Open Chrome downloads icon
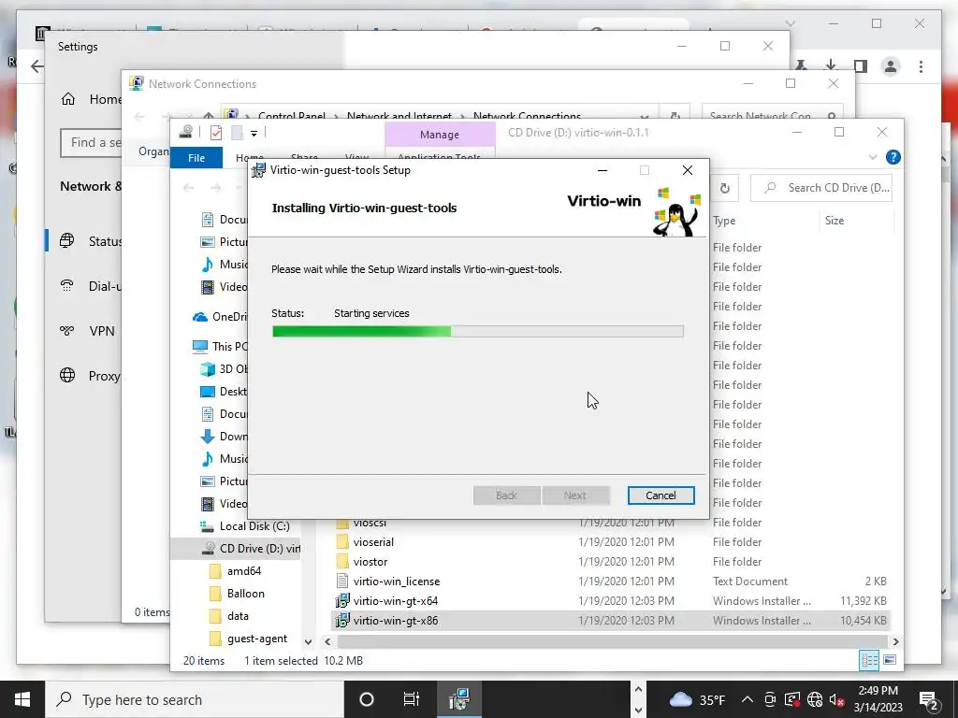The height and width of the screenshot is (718, 958). pyautogui.click(x=831, y=65)
